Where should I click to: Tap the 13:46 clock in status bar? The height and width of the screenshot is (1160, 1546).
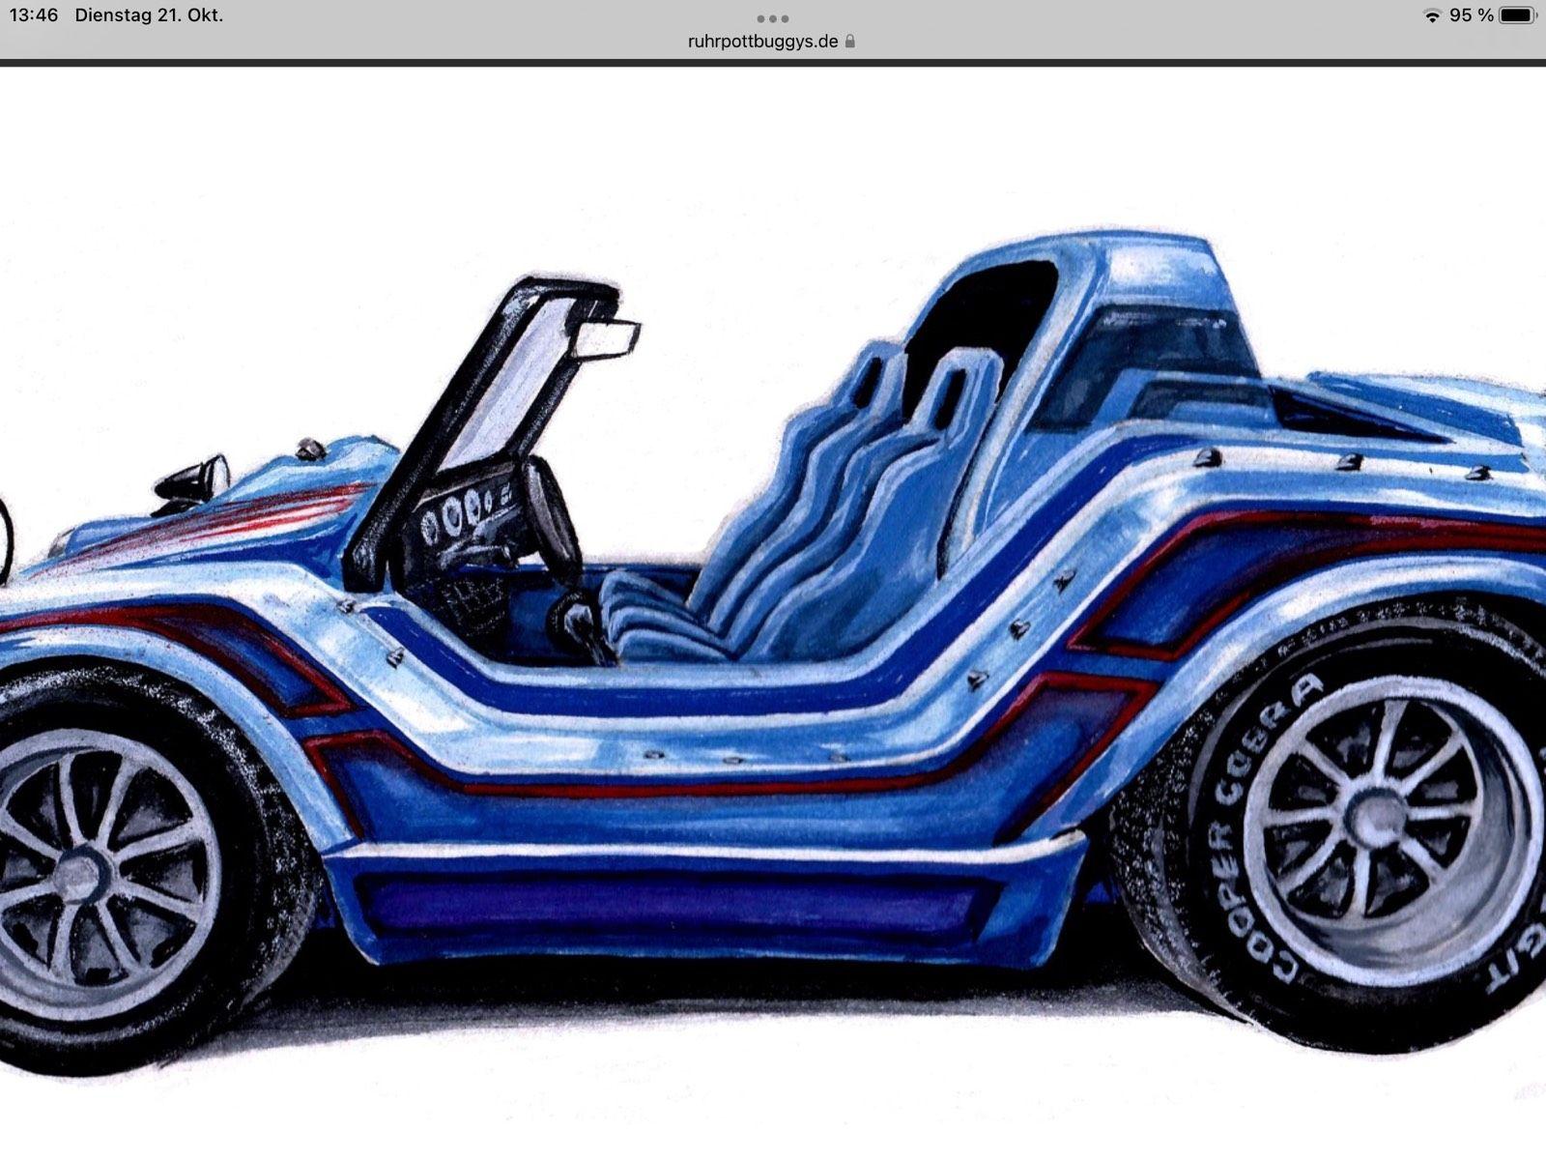[33, 15]
